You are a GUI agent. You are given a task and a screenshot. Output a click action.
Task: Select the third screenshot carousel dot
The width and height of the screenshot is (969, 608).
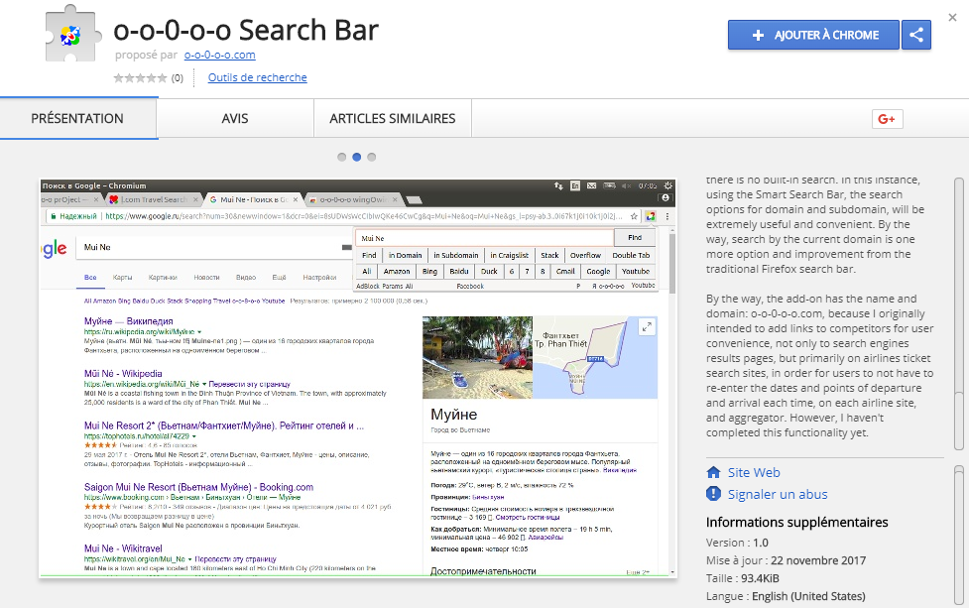[x=371, y=157]
